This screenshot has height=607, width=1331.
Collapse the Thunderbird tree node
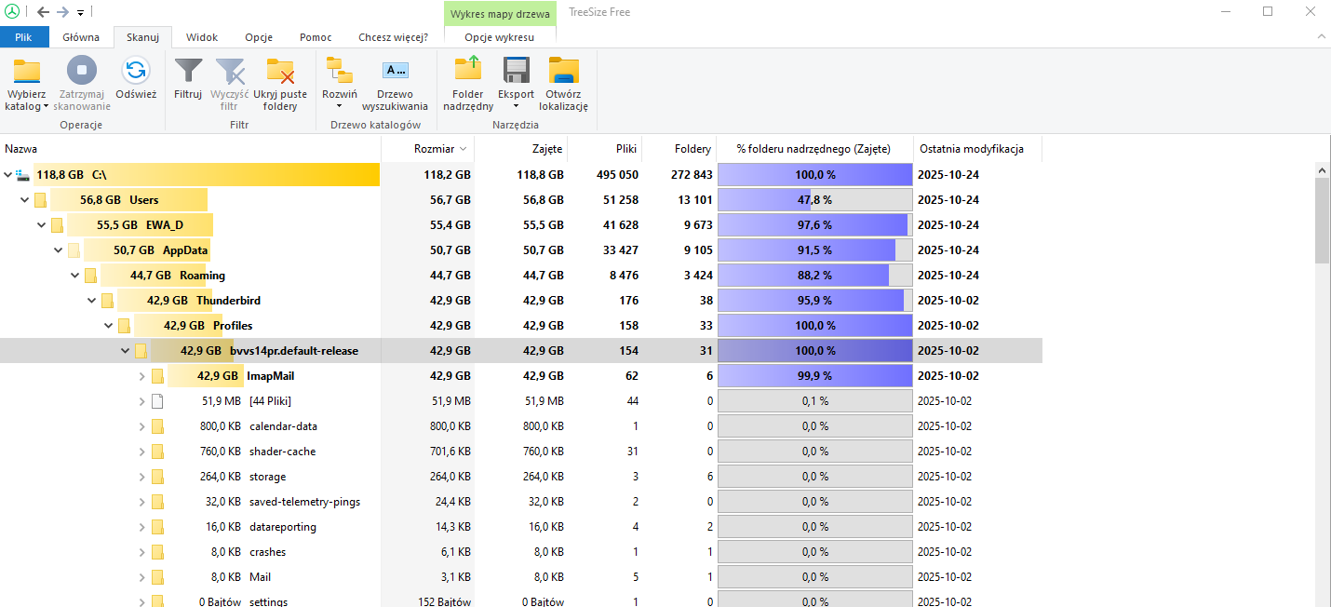(x=92, y=300)
